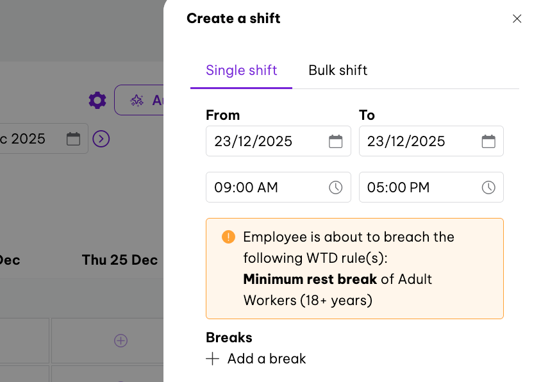Click the clock icon in end time field
Viewport: 541px width, 382px height.
tap(488, 188)
